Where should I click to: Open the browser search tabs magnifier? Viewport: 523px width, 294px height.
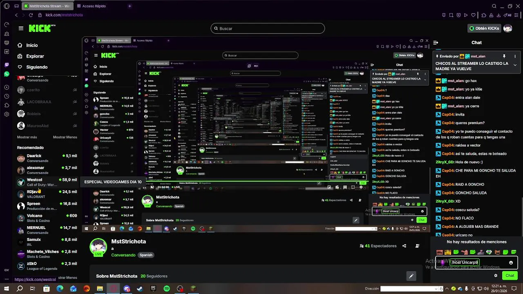pos(494,6)
